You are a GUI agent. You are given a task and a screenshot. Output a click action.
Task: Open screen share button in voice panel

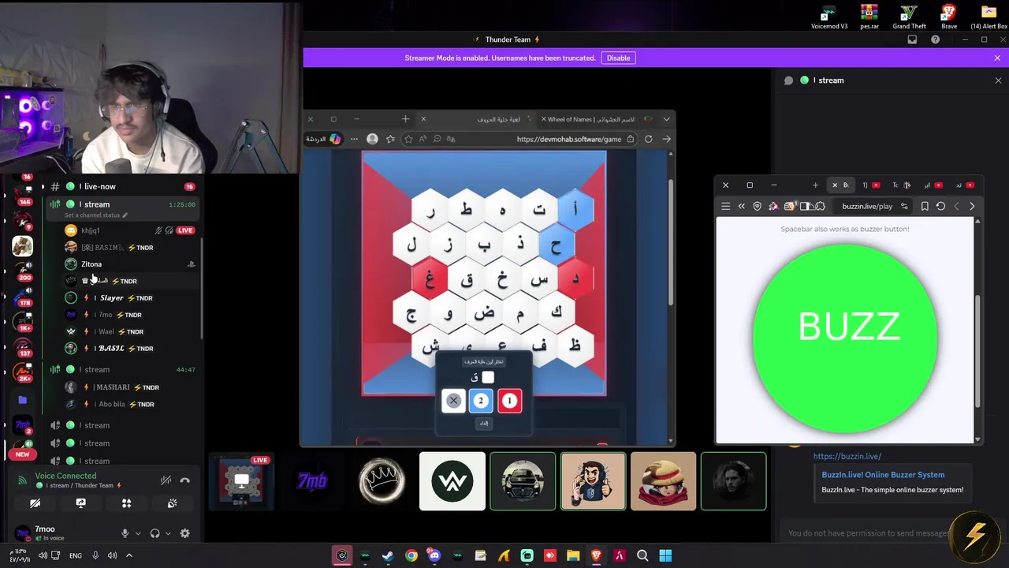(80, 503)
